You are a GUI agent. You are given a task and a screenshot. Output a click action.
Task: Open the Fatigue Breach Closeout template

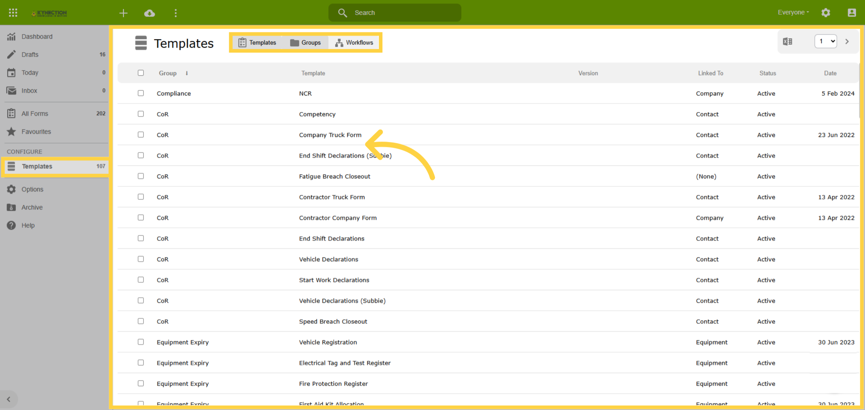point(334,177)
